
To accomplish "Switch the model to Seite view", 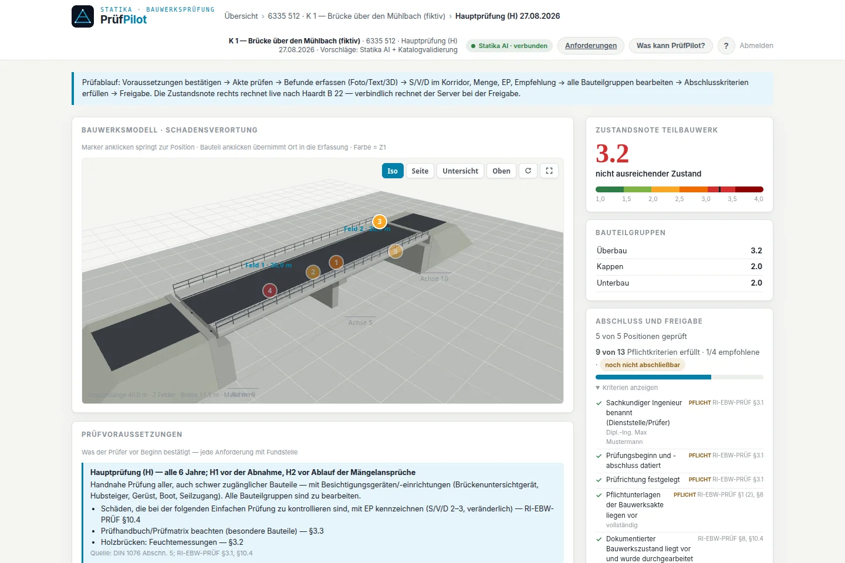I will 420,171.
